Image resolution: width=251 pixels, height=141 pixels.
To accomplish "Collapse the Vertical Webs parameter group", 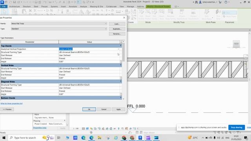I will 121,65.
